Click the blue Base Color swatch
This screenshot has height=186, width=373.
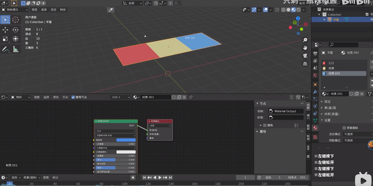[x=126, y=140]
